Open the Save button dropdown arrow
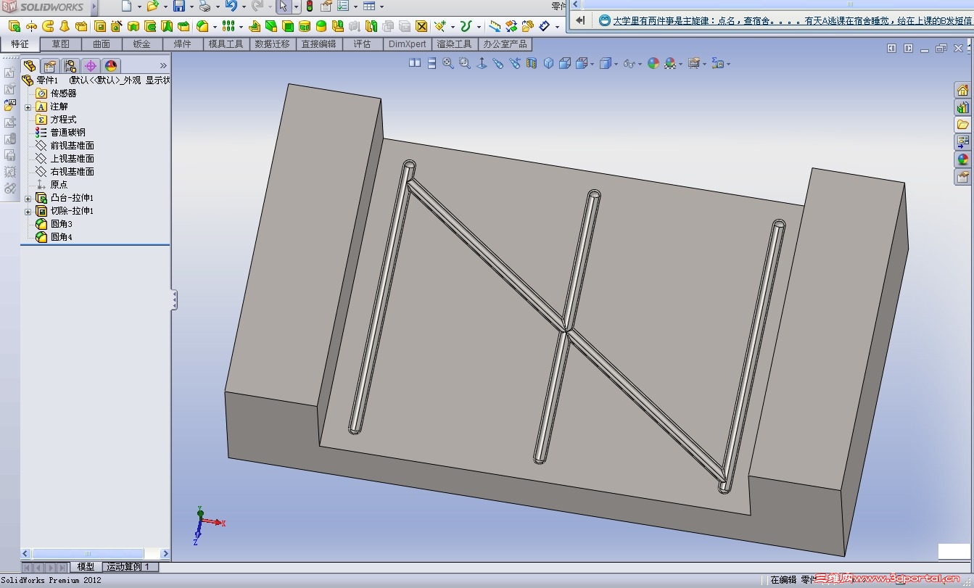 click(x=191, y=7)
